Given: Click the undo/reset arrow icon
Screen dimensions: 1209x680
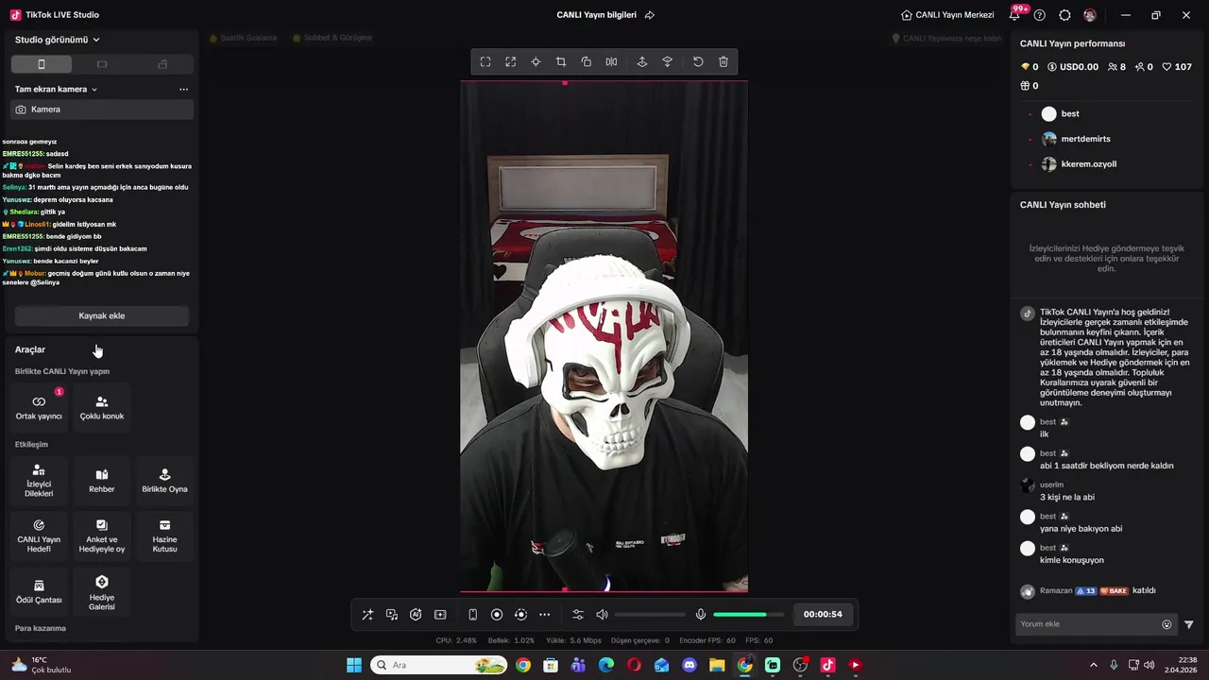Looking at the screenshot, I should pyautogui.click(x=698, y=61).
